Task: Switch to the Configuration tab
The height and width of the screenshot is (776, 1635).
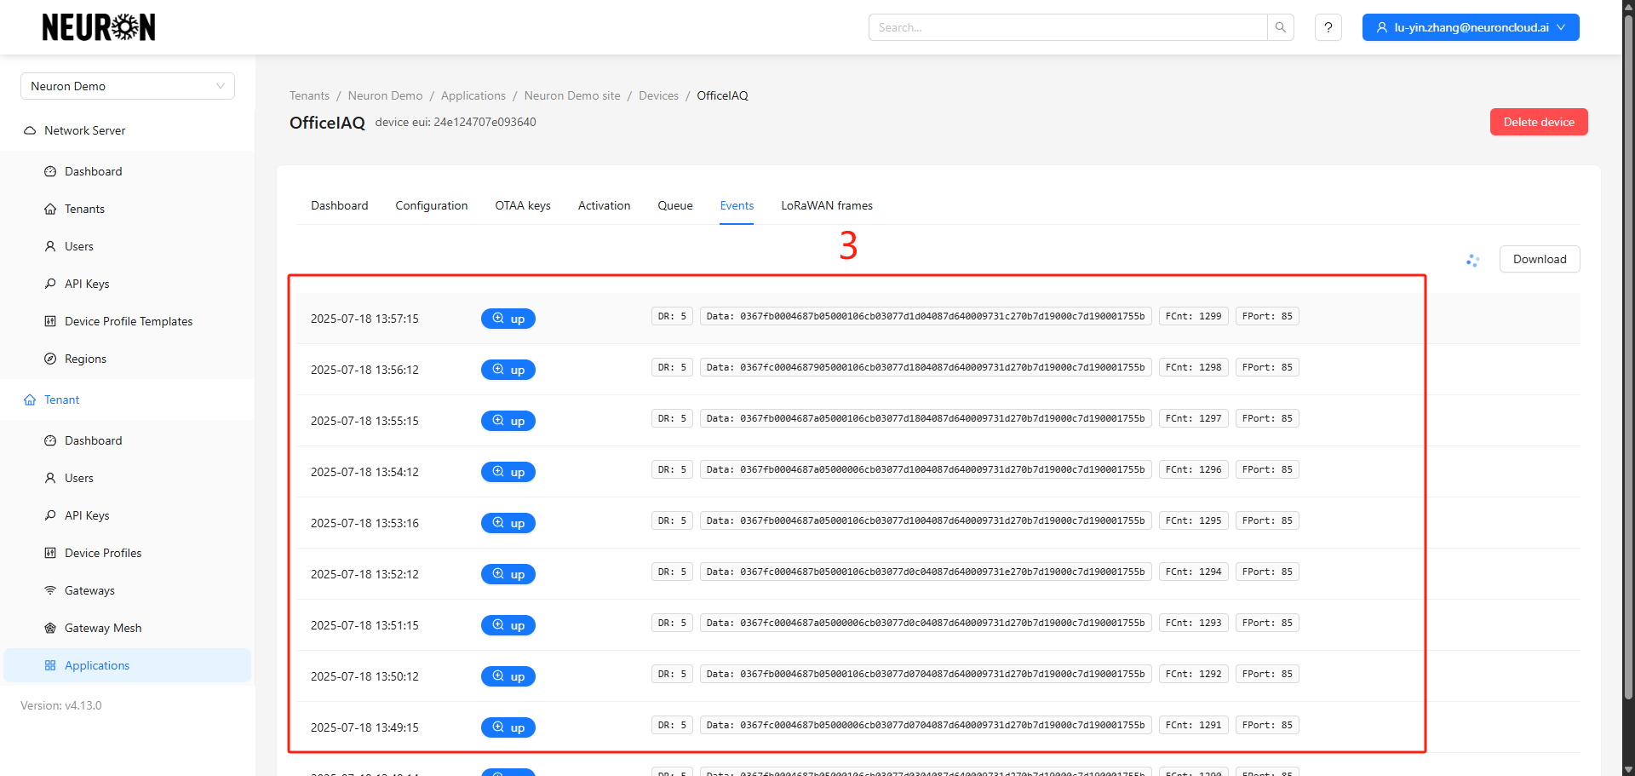Action: tap(432, 205)
